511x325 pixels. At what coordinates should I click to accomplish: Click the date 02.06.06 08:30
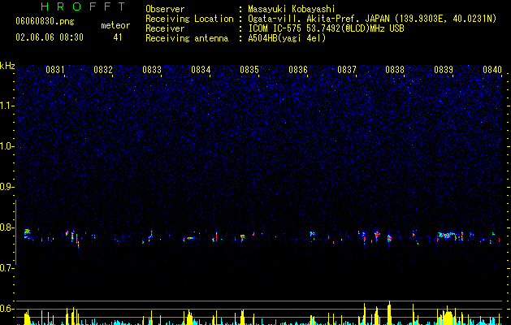pyautogui.click(x=50, y=37)
